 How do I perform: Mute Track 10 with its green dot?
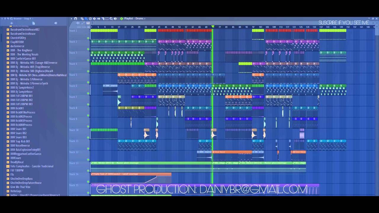coord(88,137)
